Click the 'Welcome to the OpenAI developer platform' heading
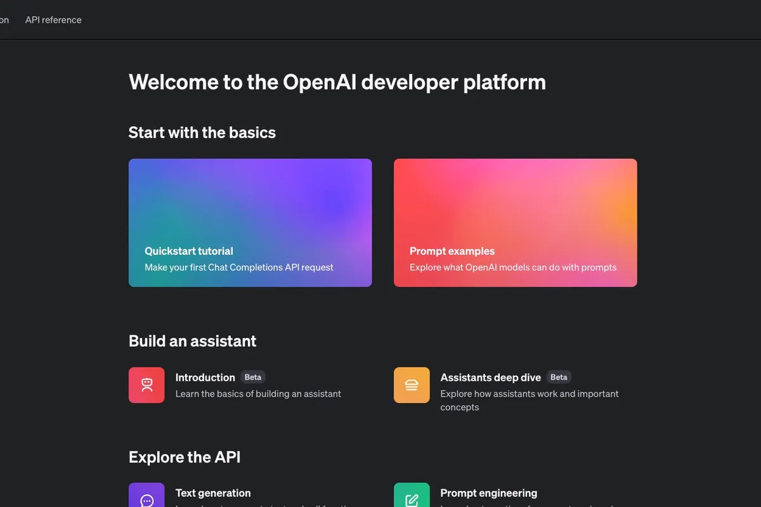 (337, 82)
